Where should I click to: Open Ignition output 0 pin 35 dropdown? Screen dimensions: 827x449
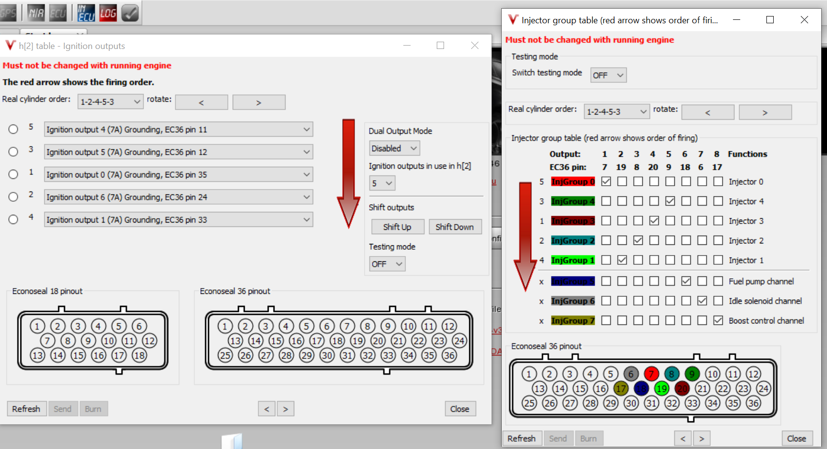(x=178, y=175)
